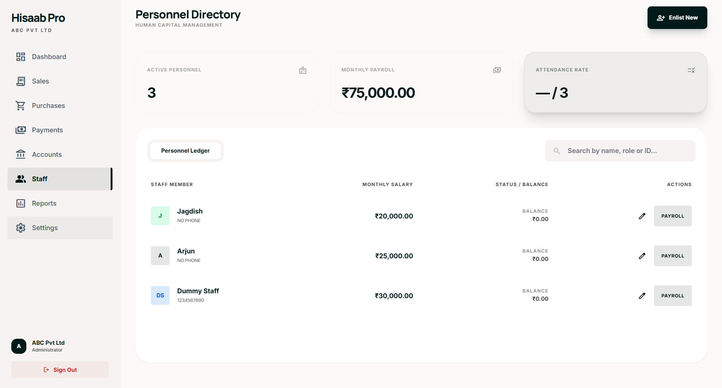This screenshot has height=388, width=722.
Task: Click Jagdish's ₹0.00 balance value
Action: click(540, 219)
